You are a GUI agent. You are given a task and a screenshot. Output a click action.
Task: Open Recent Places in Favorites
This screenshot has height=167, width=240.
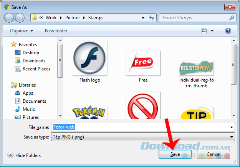(x=36, y=69)
